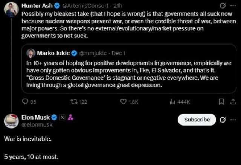Open the @elonmusk handle link
Viewport: 241px width, 165px height.
point(37,125)
